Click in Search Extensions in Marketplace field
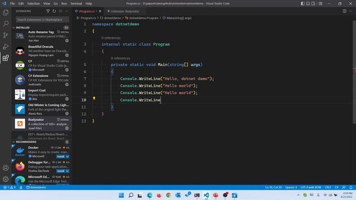 [x=42, y=20]
